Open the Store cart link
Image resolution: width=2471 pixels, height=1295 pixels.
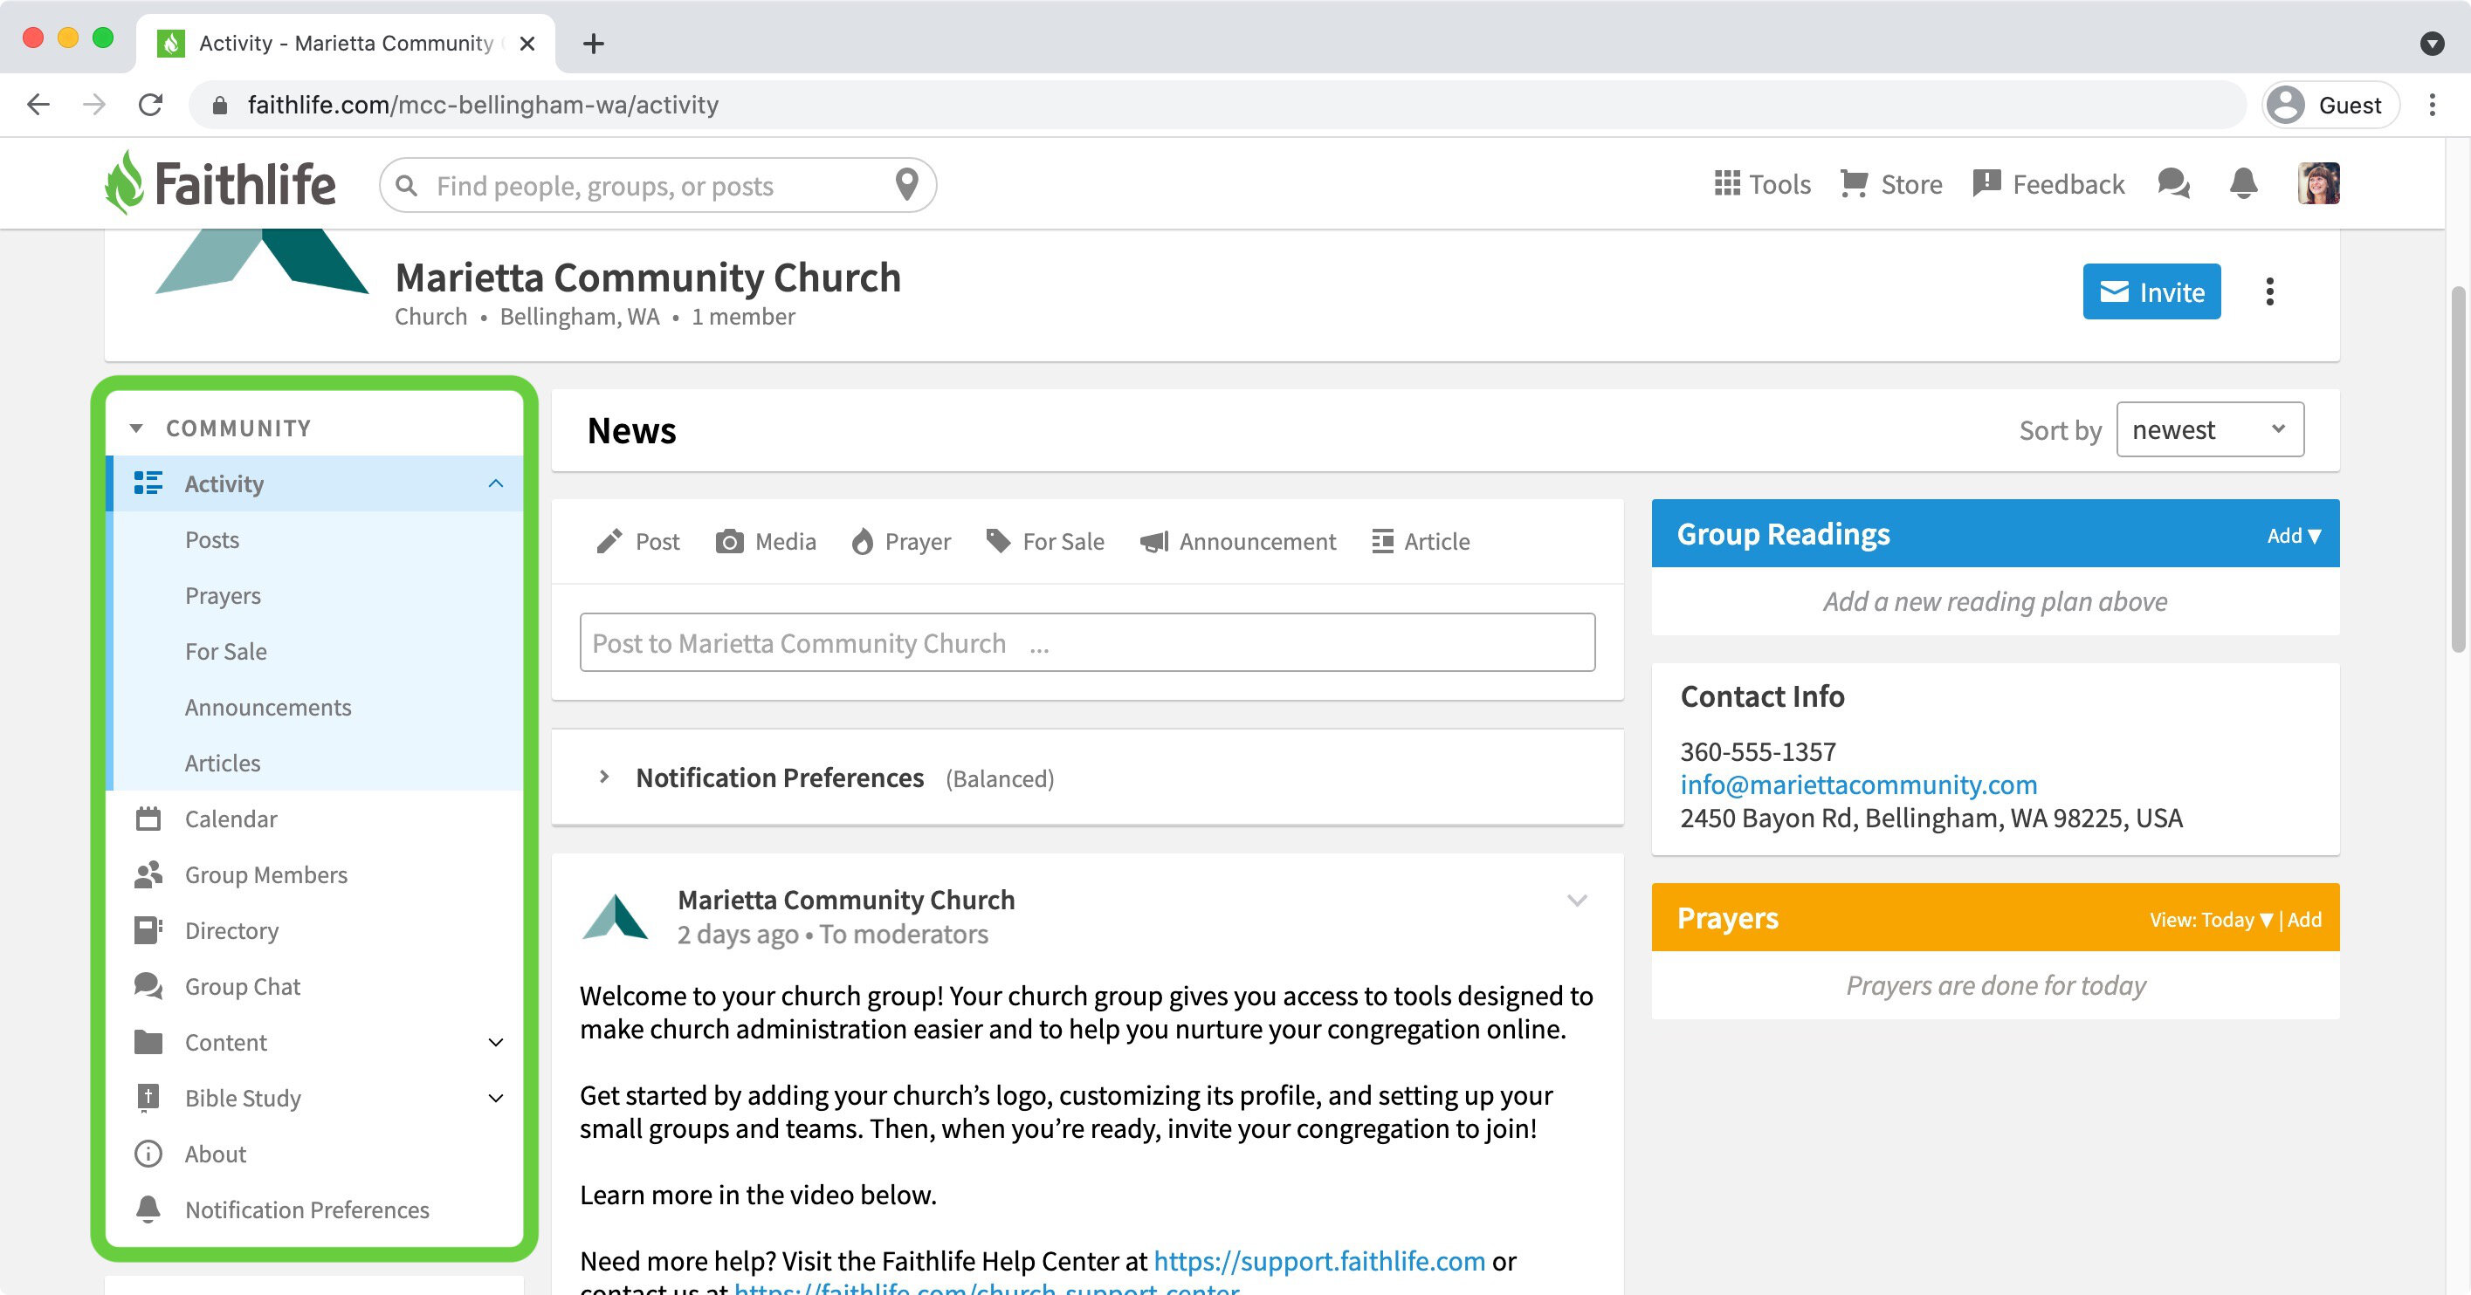pos(1890,184)
